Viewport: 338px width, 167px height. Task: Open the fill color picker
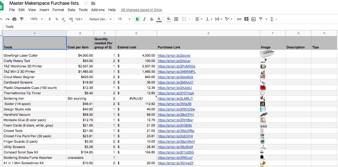[169, 19]
